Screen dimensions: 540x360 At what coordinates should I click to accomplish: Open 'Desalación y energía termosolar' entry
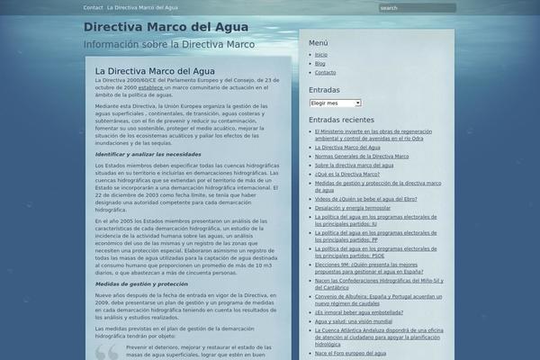tap(353, 208)
